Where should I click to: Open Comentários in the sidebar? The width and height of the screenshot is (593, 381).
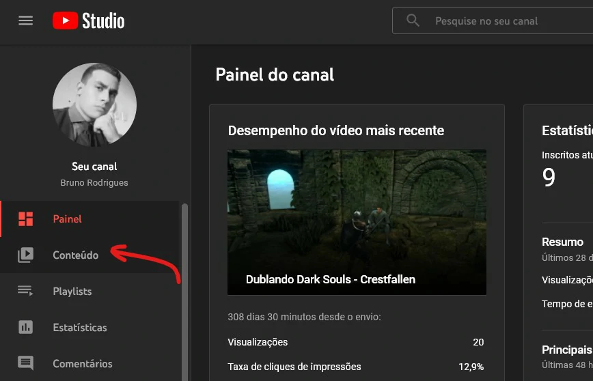click(89, 364)
